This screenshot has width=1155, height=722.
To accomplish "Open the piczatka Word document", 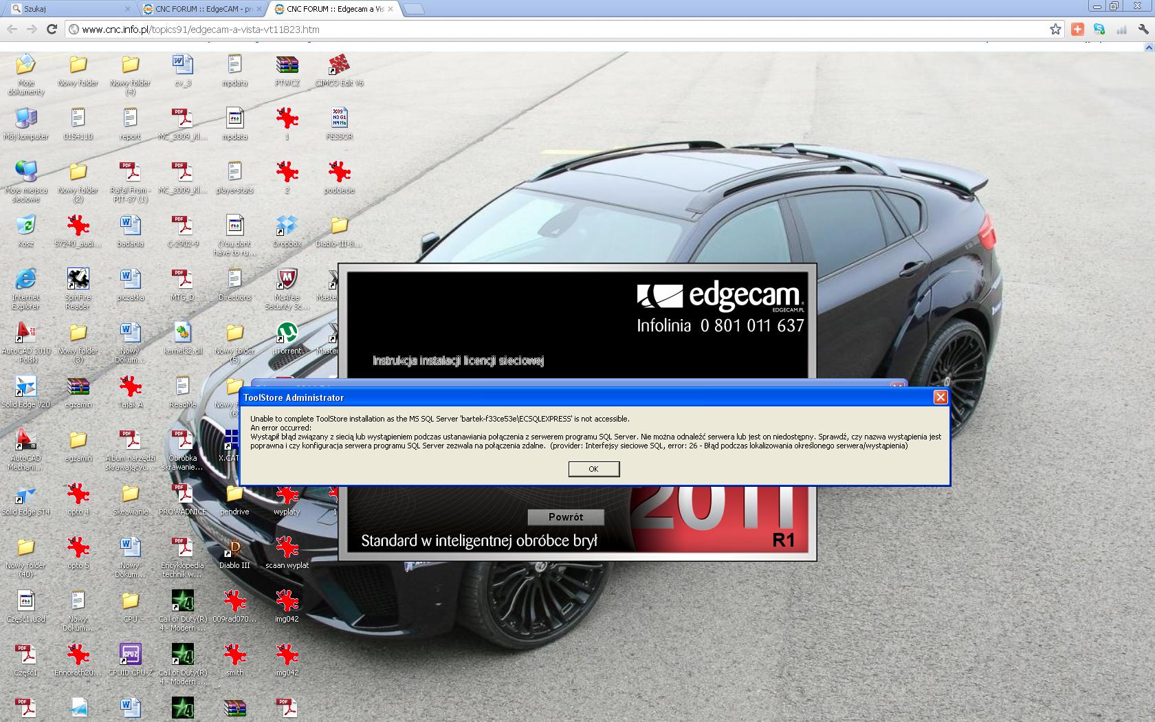I will click(x=130, y=285).
